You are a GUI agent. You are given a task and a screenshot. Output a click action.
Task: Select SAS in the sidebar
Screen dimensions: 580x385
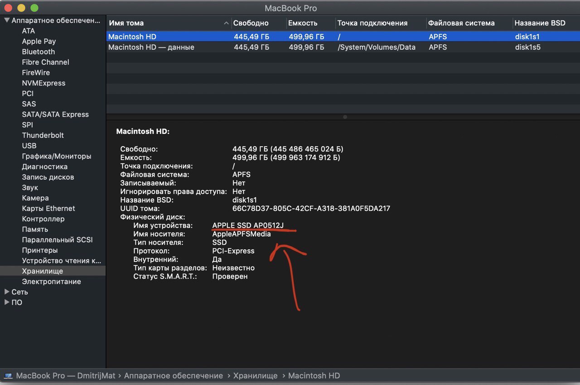pos(29,104)
